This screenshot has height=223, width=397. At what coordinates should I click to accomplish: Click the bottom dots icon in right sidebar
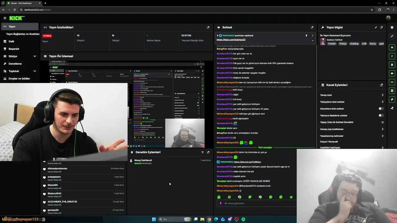(392, 108)
